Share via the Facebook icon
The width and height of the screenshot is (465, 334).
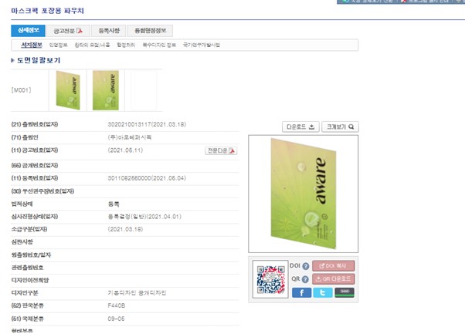click(x=301, y=292)
